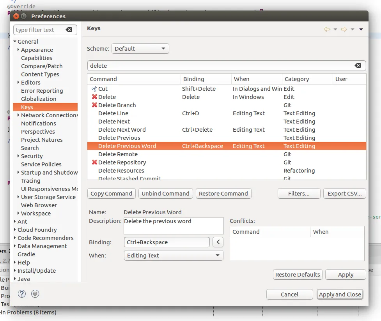
Task: Open the Scheme Default dropdown
Action: point(140,49)
